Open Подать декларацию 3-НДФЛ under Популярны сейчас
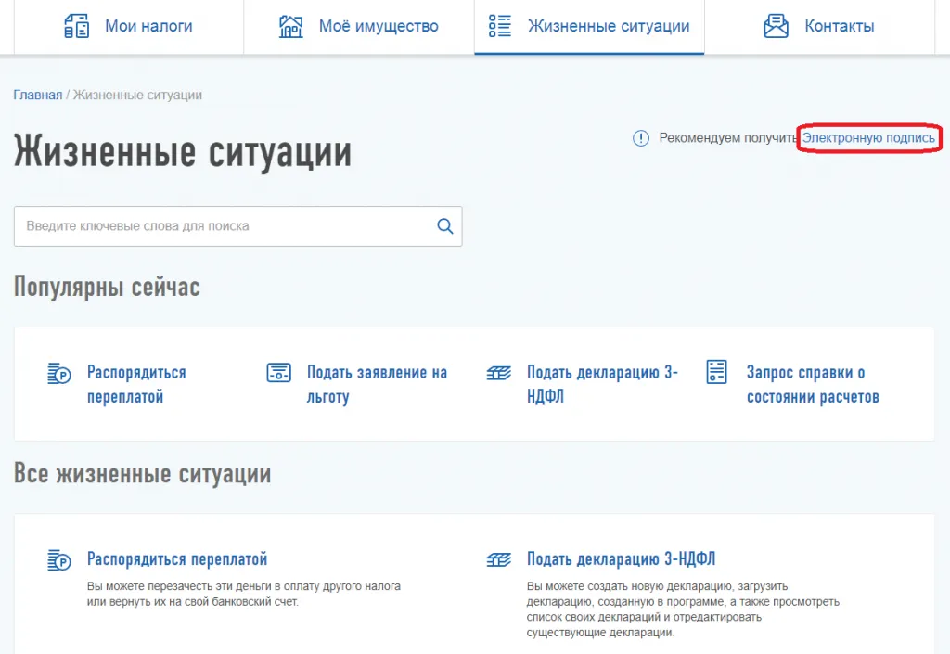This screenshot has width=950, height=654. click(602, 384)
